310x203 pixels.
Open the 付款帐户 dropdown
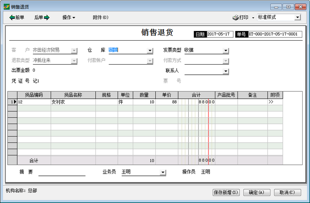click(150, 61)
